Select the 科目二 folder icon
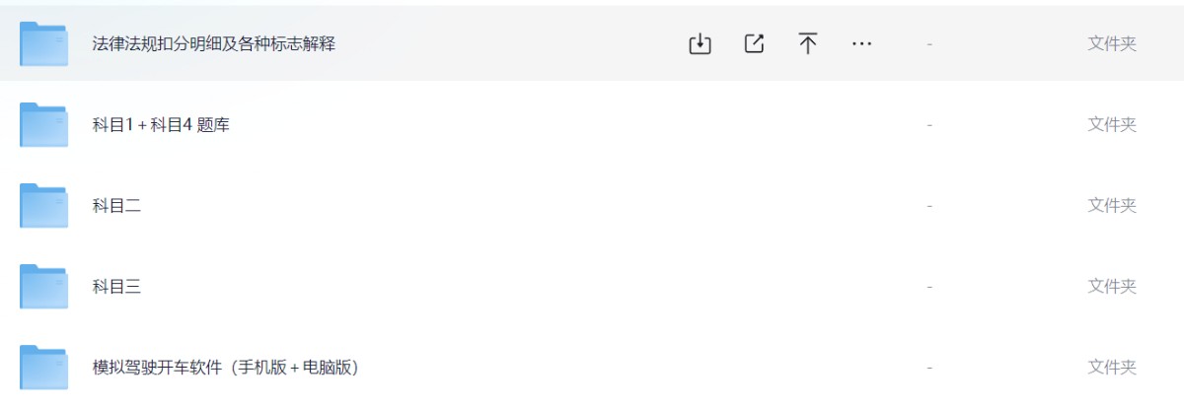 tap(43, 206)
